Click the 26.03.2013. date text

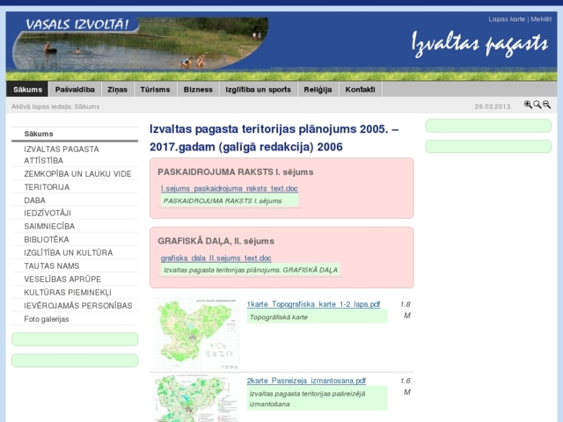pos(494,106)
